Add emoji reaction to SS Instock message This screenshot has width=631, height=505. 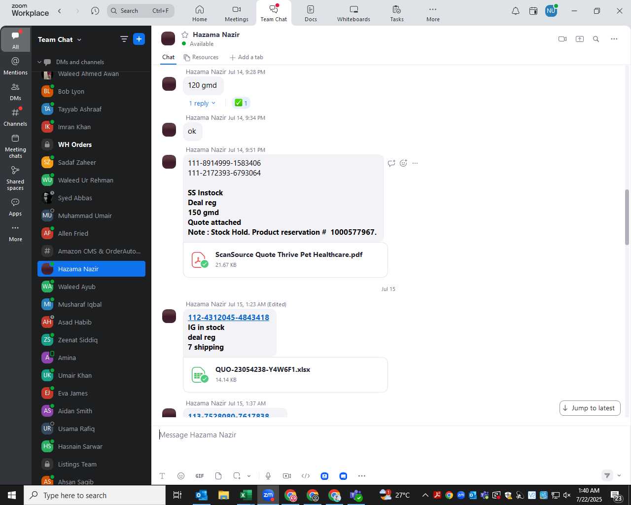click(x=403, y=163)
